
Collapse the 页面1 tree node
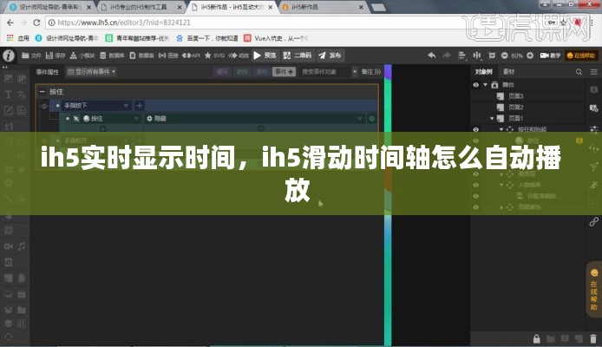click(x=492, y=118)
